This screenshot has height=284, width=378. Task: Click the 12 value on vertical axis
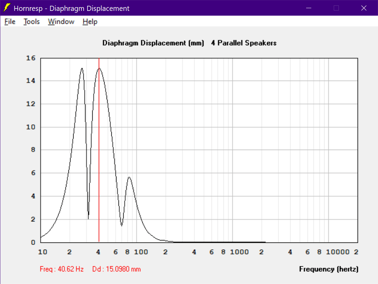point(31,104)
